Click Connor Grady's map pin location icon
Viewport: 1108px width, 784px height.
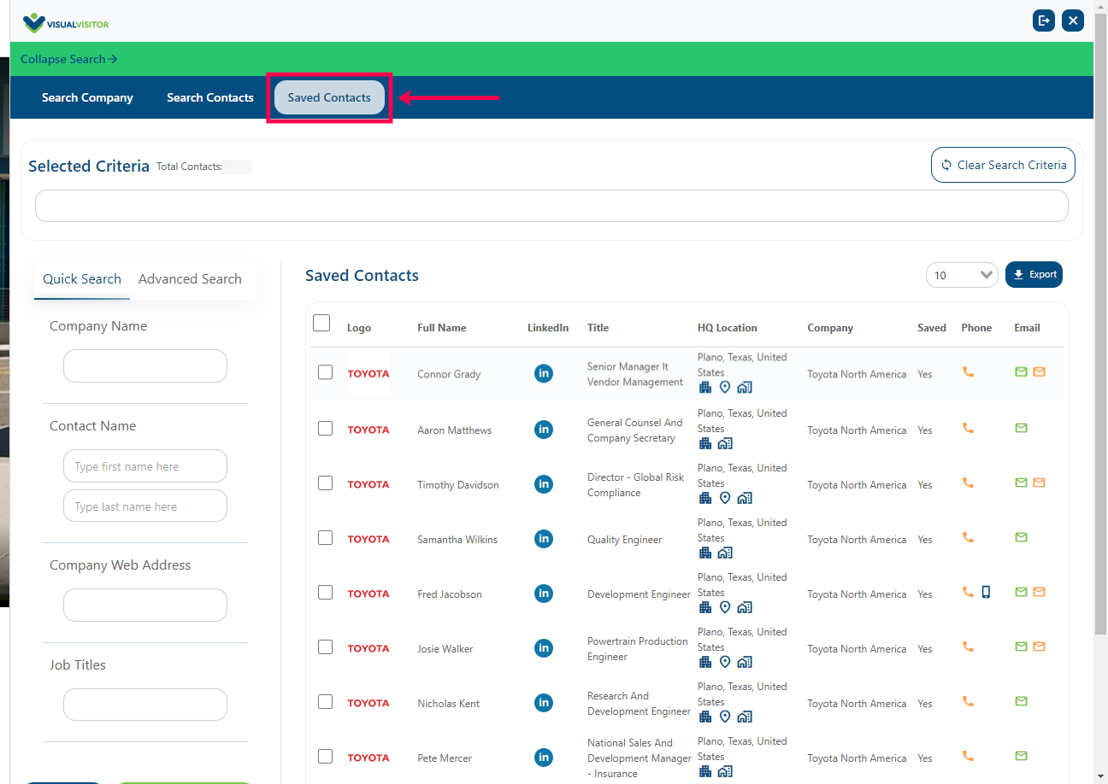725,388
